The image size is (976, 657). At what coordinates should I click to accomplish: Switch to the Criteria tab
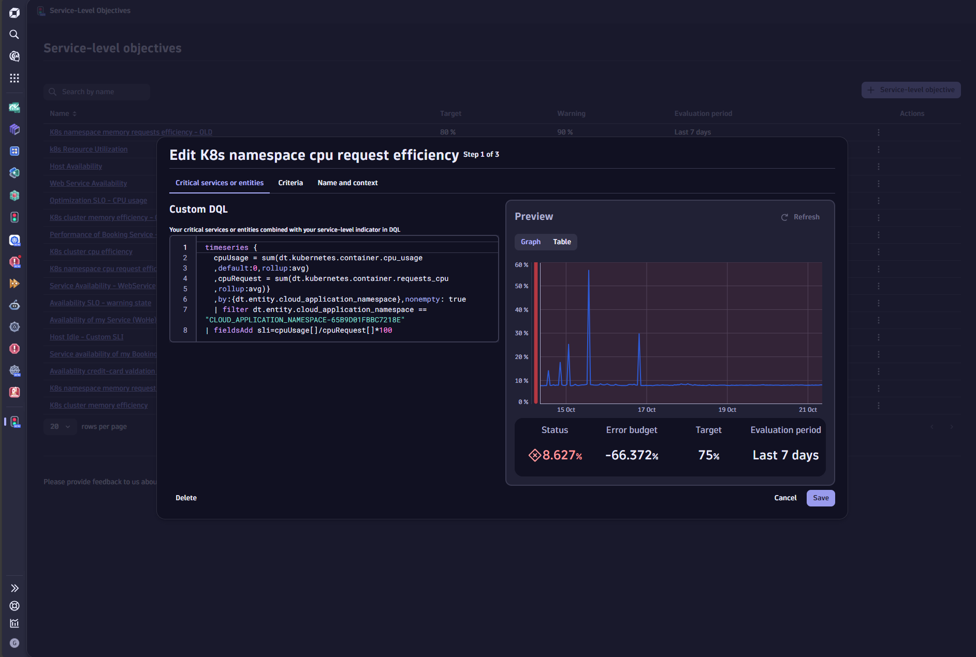[290, 183]
